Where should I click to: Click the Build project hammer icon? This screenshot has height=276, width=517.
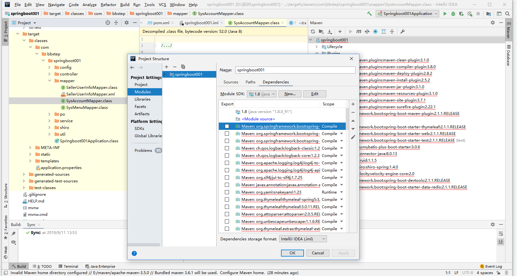point(369,14)
